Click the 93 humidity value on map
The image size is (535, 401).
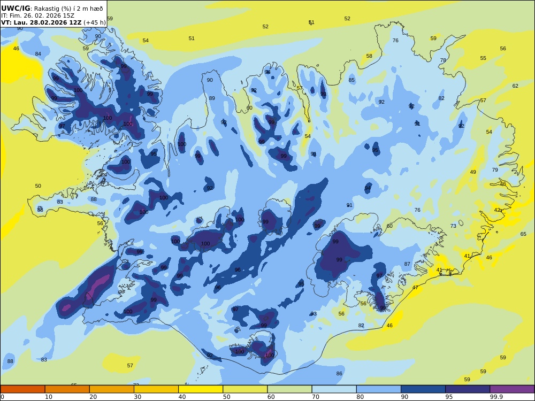pos(314,314)
